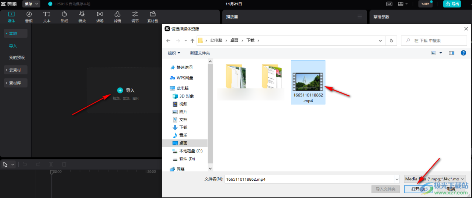Switch to the 转场 (Transitions) tab
This screenshot has height=198, width=472.
[x=100, y=17]
